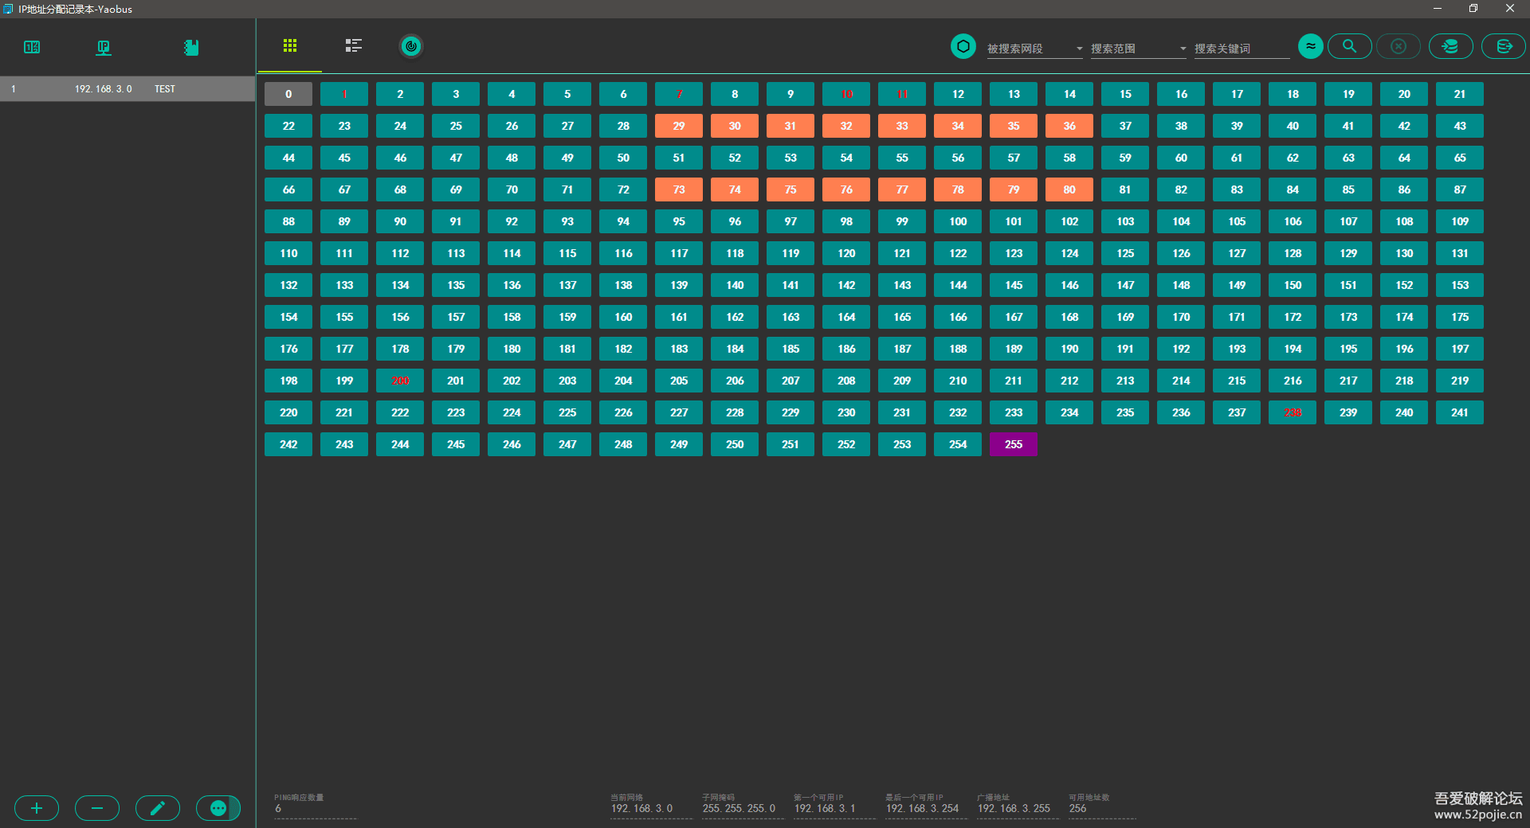The width and height of the screenshot is (1530, 828).
Task: Click the notebook icon in the sidebar
Action: click(191, 48)
